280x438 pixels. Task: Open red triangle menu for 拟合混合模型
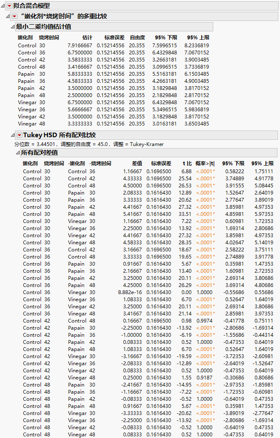point(9,5)
